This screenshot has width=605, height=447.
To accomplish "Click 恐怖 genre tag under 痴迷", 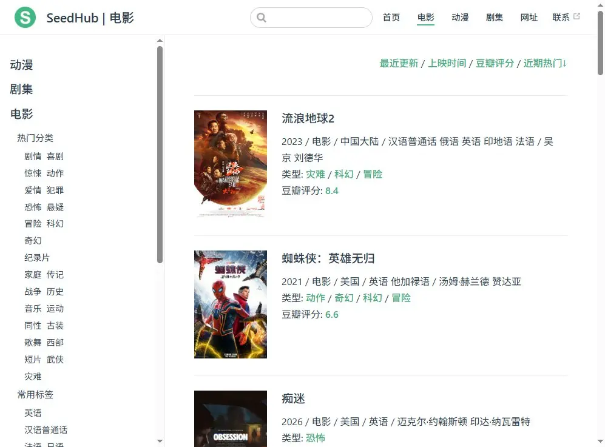I will coord(316,438).
